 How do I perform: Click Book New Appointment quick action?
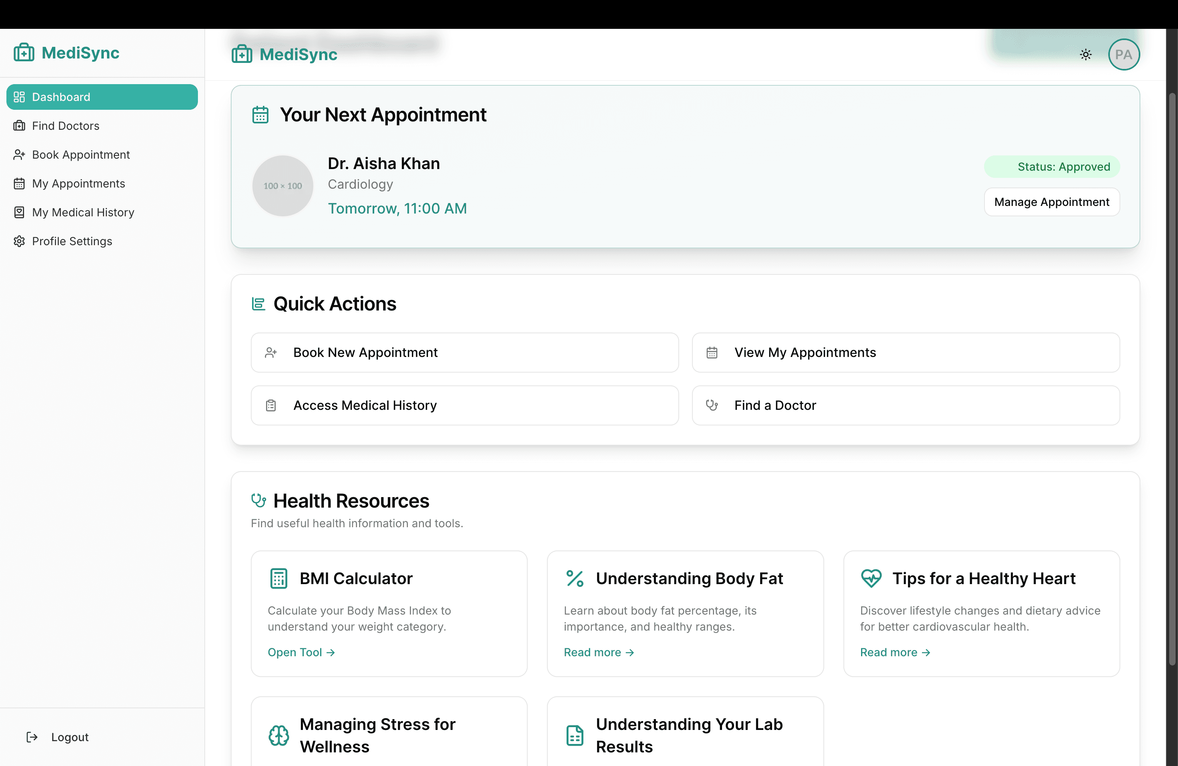[465, 352]
